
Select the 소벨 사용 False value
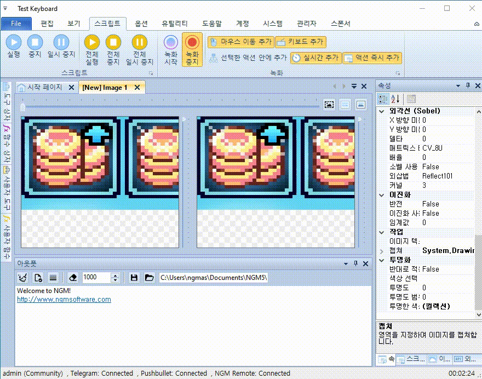[431, 167]
